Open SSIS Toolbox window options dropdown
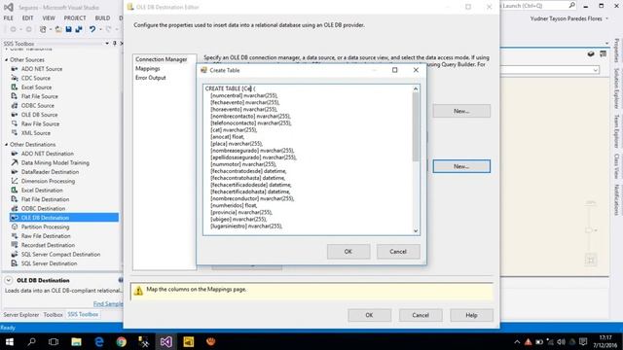This screenshot has width=623, height=350. click(107, 43)
